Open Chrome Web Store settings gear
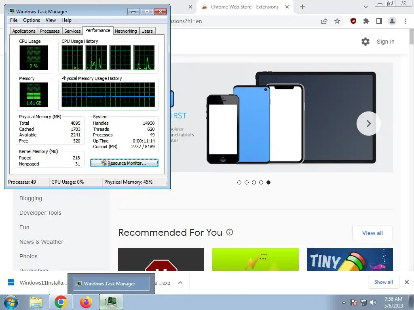 tap(365, 42)
